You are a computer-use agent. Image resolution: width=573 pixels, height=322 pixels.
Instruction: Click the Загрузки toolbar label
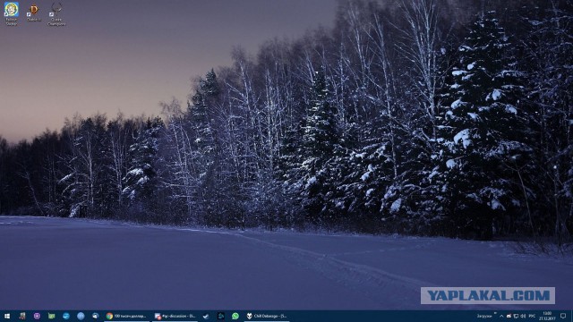pos(484,316)
